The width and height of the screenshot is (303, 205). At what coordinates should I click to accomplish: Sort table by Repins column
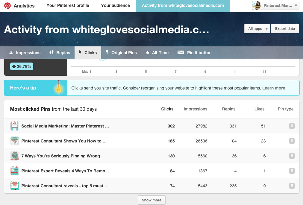[229, 109]
